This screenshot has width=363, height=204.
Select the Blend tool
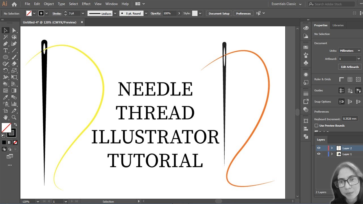14,97
